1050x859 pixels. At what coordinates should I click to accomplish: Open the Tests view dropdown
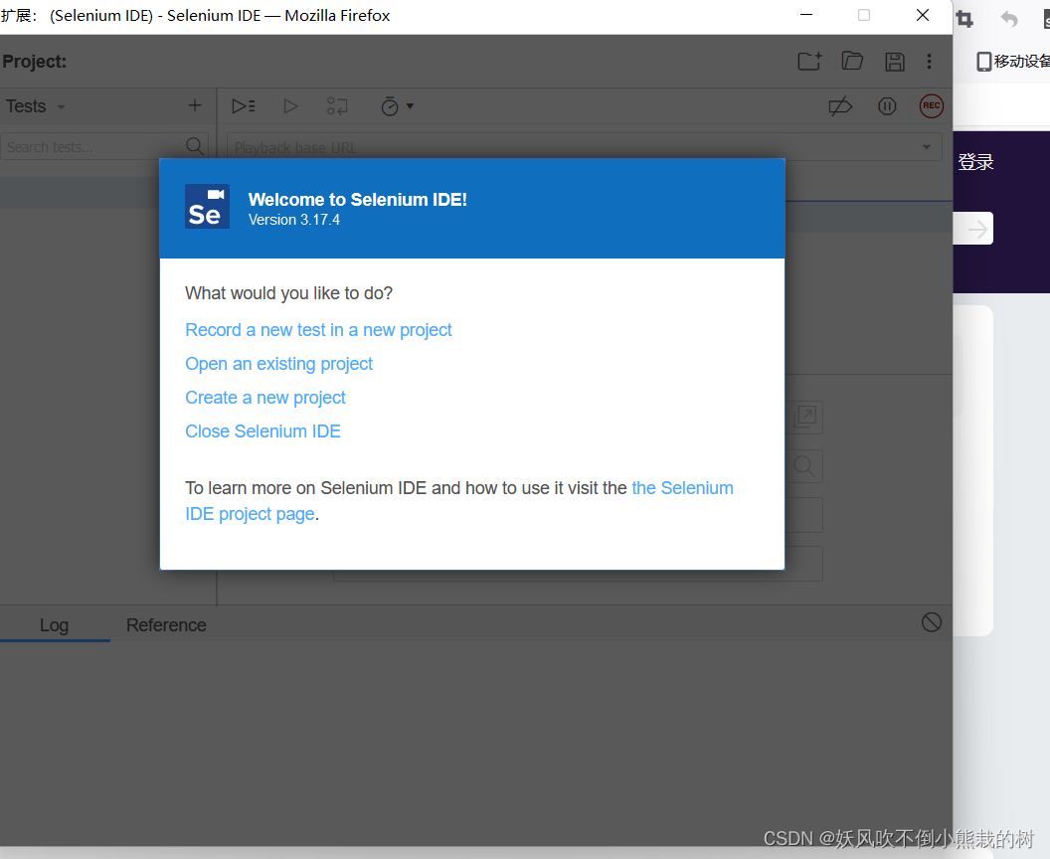point(36,106)
